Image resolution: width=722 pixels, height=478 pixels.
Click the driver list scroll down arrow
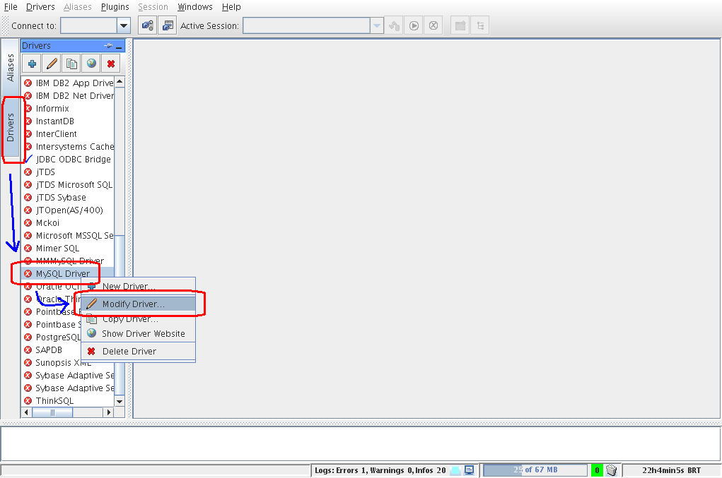pos(120,401)
